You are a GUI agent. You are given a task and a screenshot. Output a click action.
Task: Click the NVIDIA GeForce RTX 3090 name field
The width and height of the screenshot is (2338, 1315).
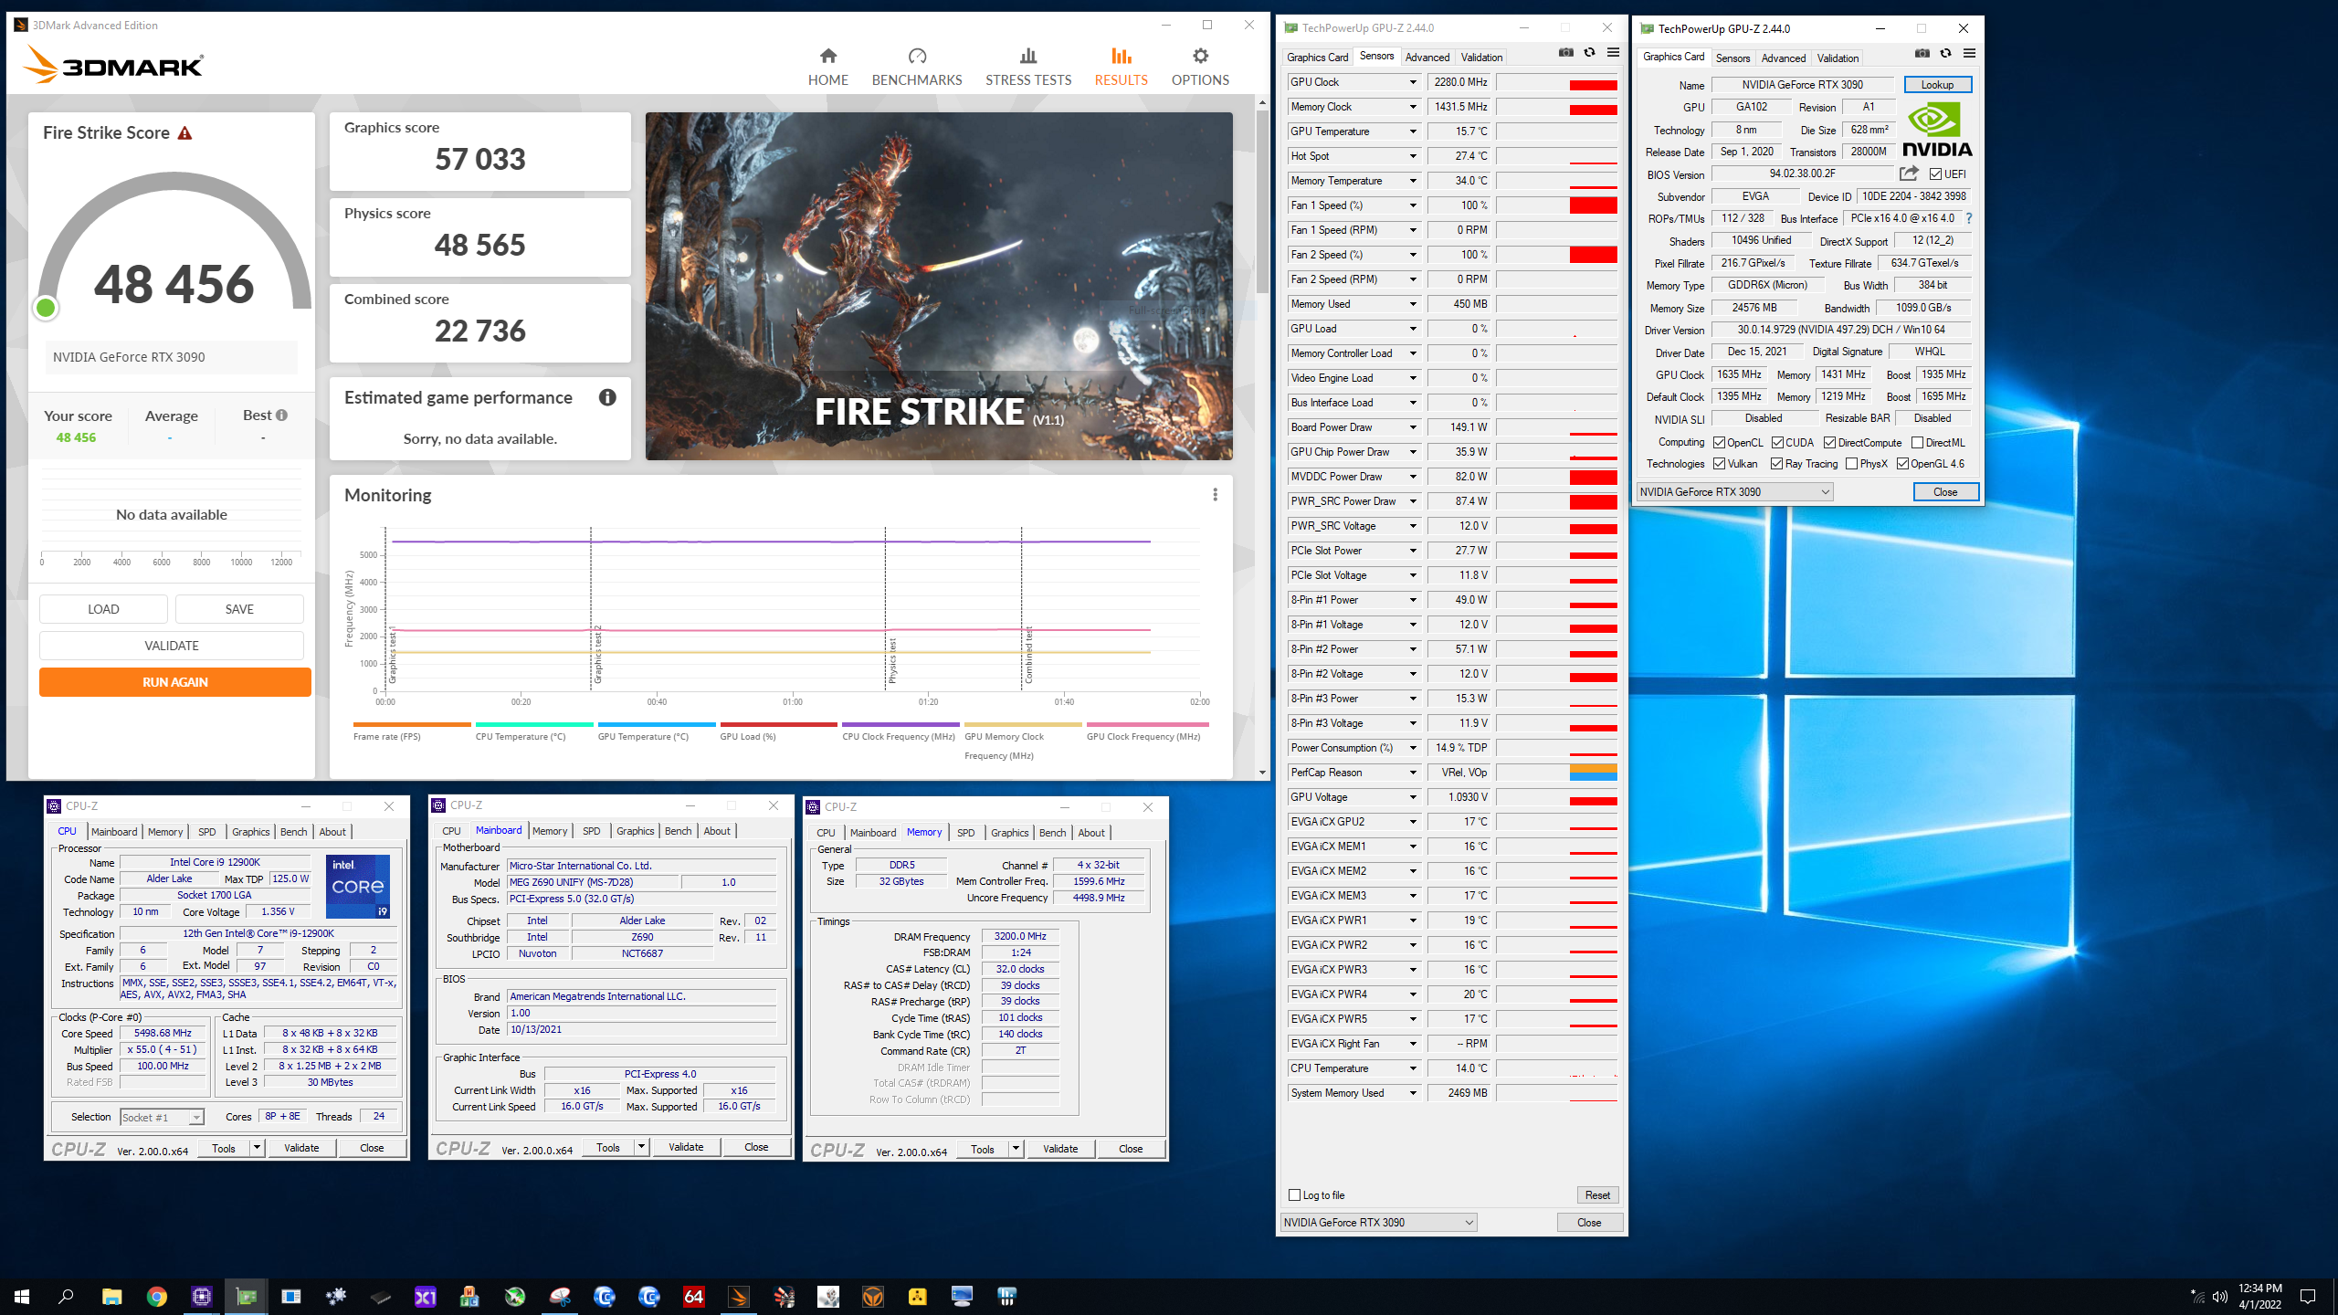(1802, 84)
